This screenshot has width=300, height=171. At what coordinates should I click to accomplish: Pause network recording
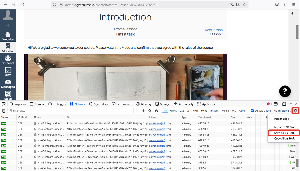[137, 111]
